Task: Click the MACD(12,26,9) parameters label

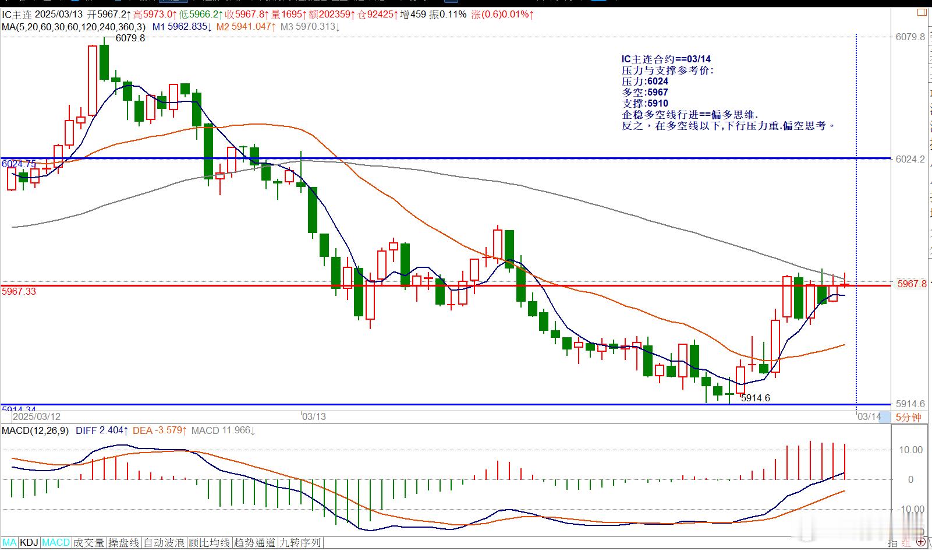Action: pos(36,430)
